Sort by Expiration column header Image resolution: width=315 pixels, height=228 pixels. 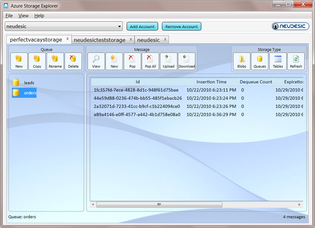point(288,82)
